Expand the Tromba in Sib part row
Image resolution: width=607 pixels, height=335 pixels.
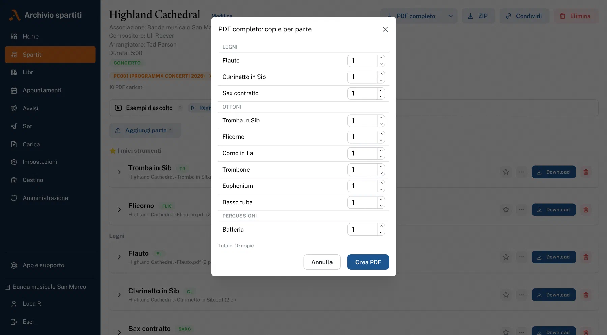119,172
